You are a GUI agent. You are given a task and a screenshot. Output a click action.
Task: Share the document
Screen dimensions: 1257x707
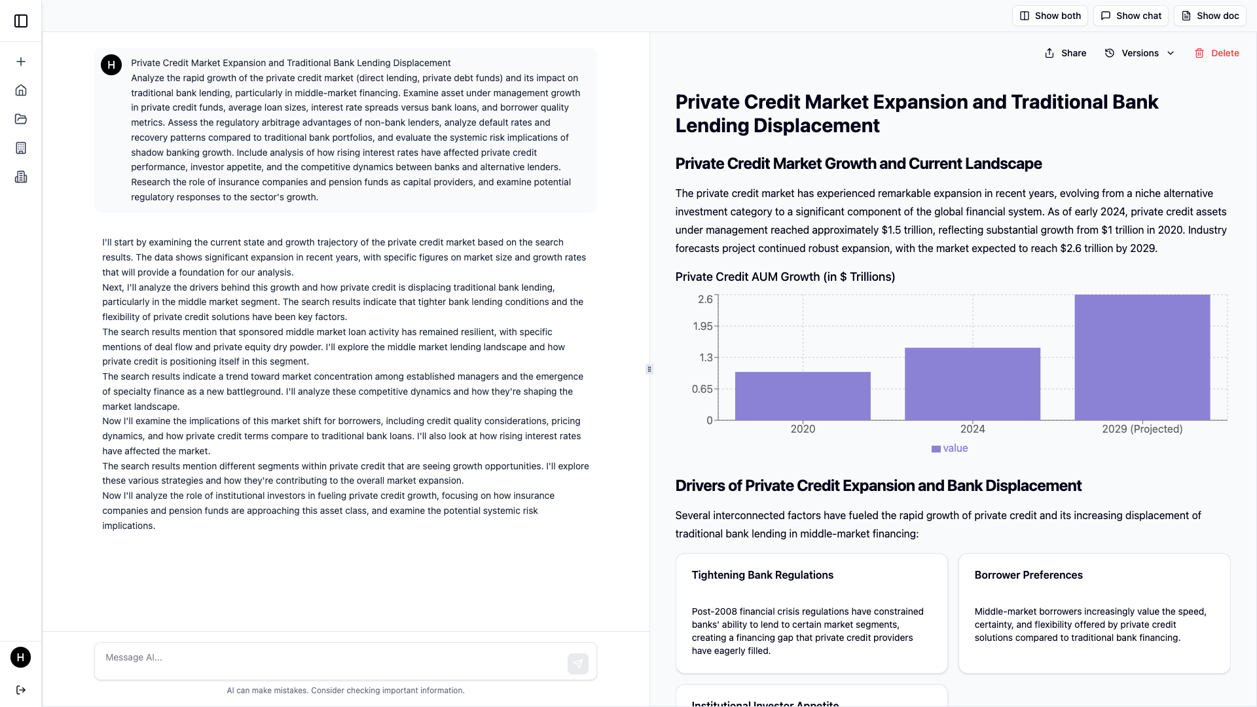pos(1065,53)
